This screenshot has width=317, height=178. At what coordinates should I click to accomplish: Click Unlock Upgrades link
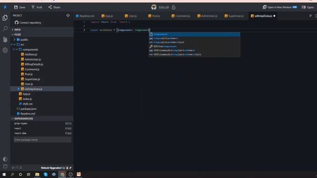[x=51, y=168]
